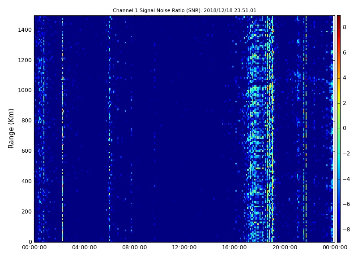Click the 800 tick label on the range axis

[26, 121]
